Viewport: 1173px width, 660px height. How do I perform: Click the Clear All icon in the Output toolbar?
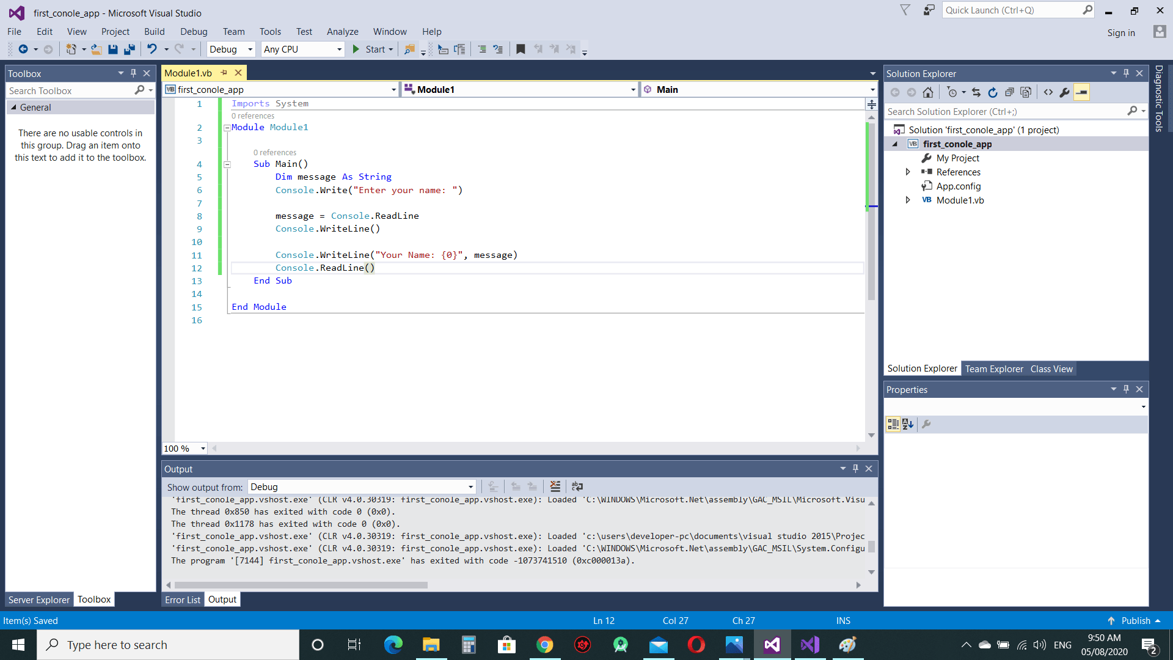pyautogui.click(x=555, y=487)
